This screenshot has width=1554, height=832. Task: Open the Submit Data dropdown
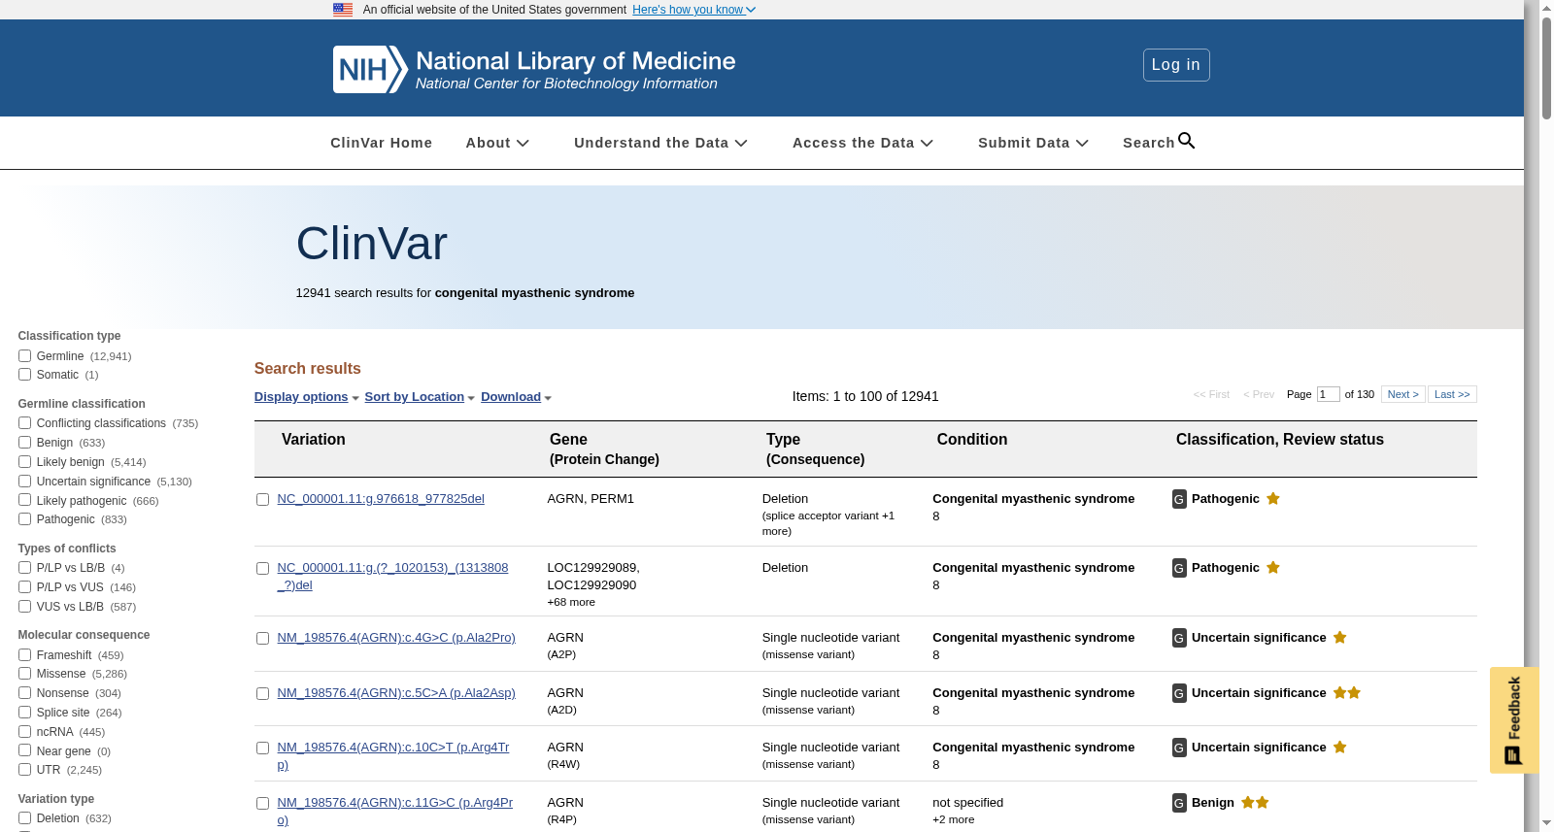1033,143
